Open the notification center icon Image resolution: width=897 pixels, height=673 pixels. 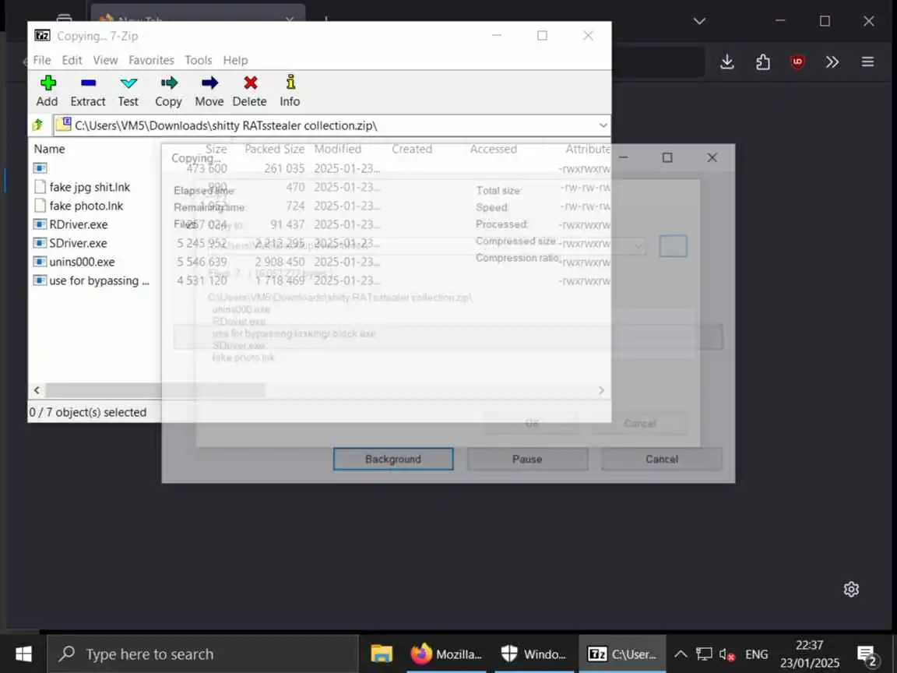click(867, 654)
